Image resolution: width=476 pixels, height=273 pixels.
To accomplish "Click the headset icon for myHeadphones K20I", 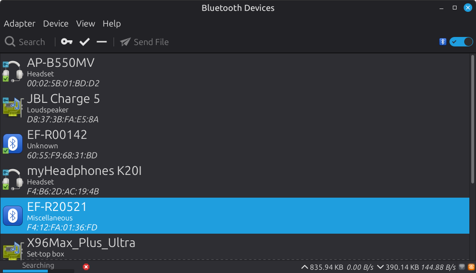I will [13, 179].
